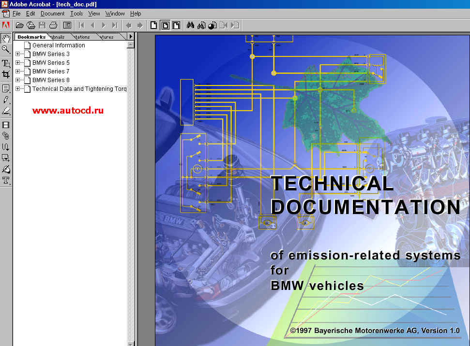Select the Text Select tool

[x=6, y=63]
